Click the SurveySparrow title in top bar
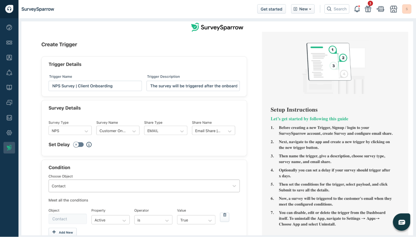Viewport: 416px width, 237px height. (38, 9)
